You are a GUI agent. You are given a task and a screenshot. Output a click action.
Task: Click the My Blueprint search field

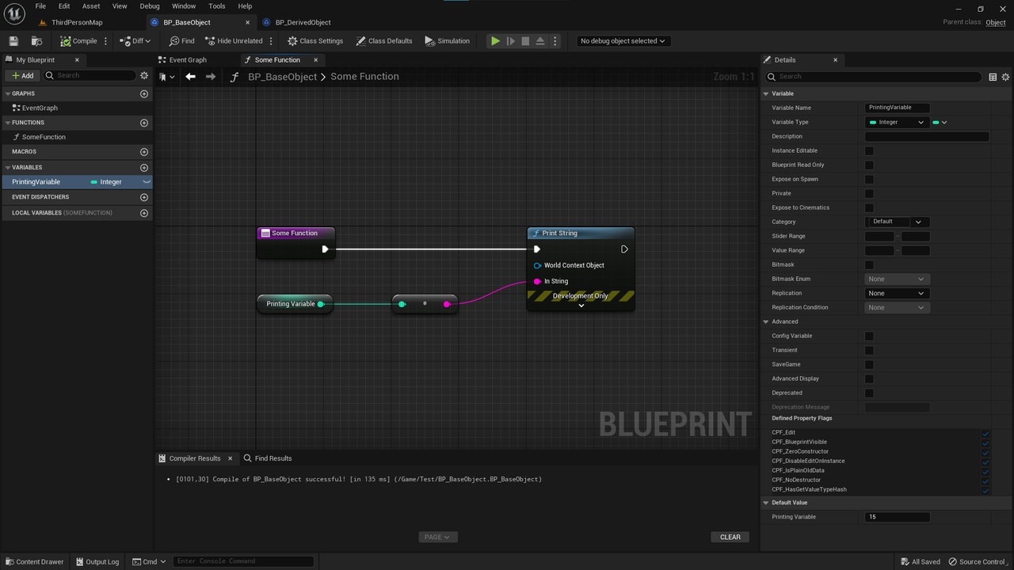pos(90,75)
